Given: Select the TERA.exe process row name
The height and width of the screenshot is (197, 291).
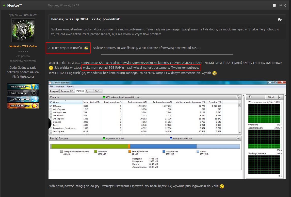Looking at the screenshot, I should (57, 106).
